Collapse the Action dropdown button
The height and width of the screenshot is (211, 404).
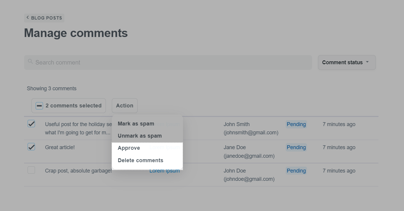(125, 106)
